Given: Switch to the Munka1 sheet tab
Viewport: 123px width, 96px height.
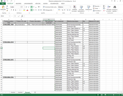Looking at the screenshot, I should tap(13, 92).
